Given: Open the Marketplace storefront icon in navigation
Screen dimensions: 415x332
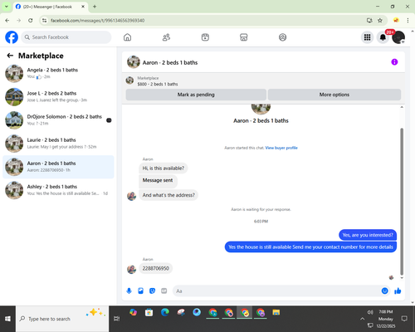Looking at the screenshot, I should click(244, 37).
